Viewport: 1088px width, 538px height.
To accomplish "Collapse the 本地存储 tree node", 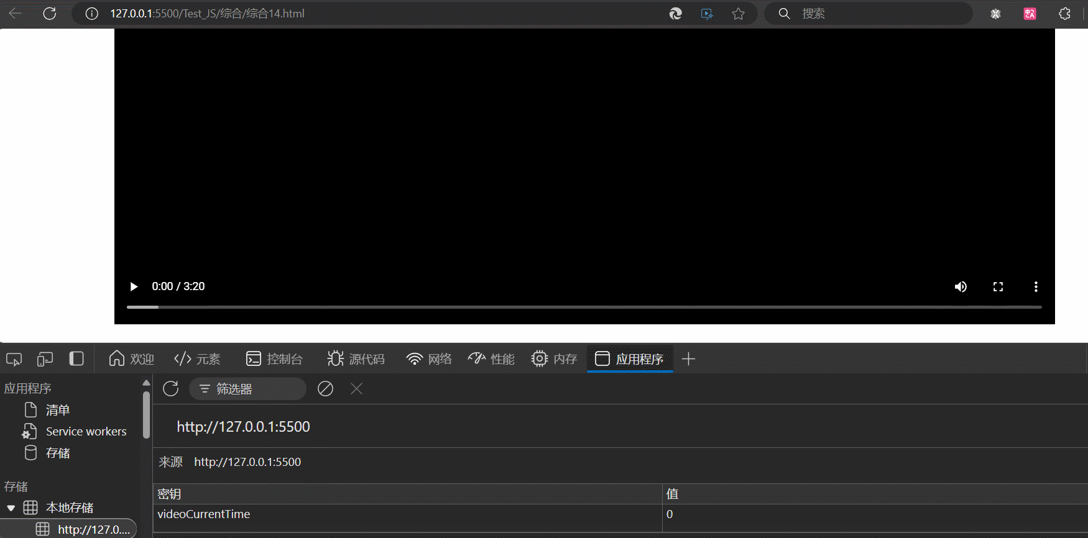I will 11,508.
